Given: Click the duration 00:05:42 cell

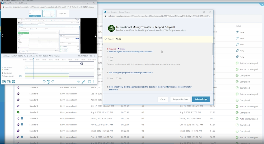Looking at the screenshot, I should click(x=125, y=112).
